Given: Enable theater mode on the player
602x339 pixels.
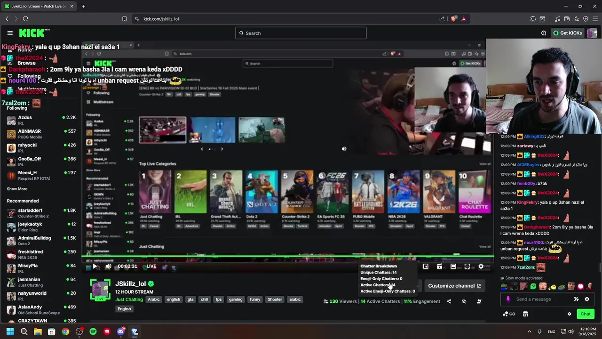Looking at the screenshot, I should click(x=453, y=266).
